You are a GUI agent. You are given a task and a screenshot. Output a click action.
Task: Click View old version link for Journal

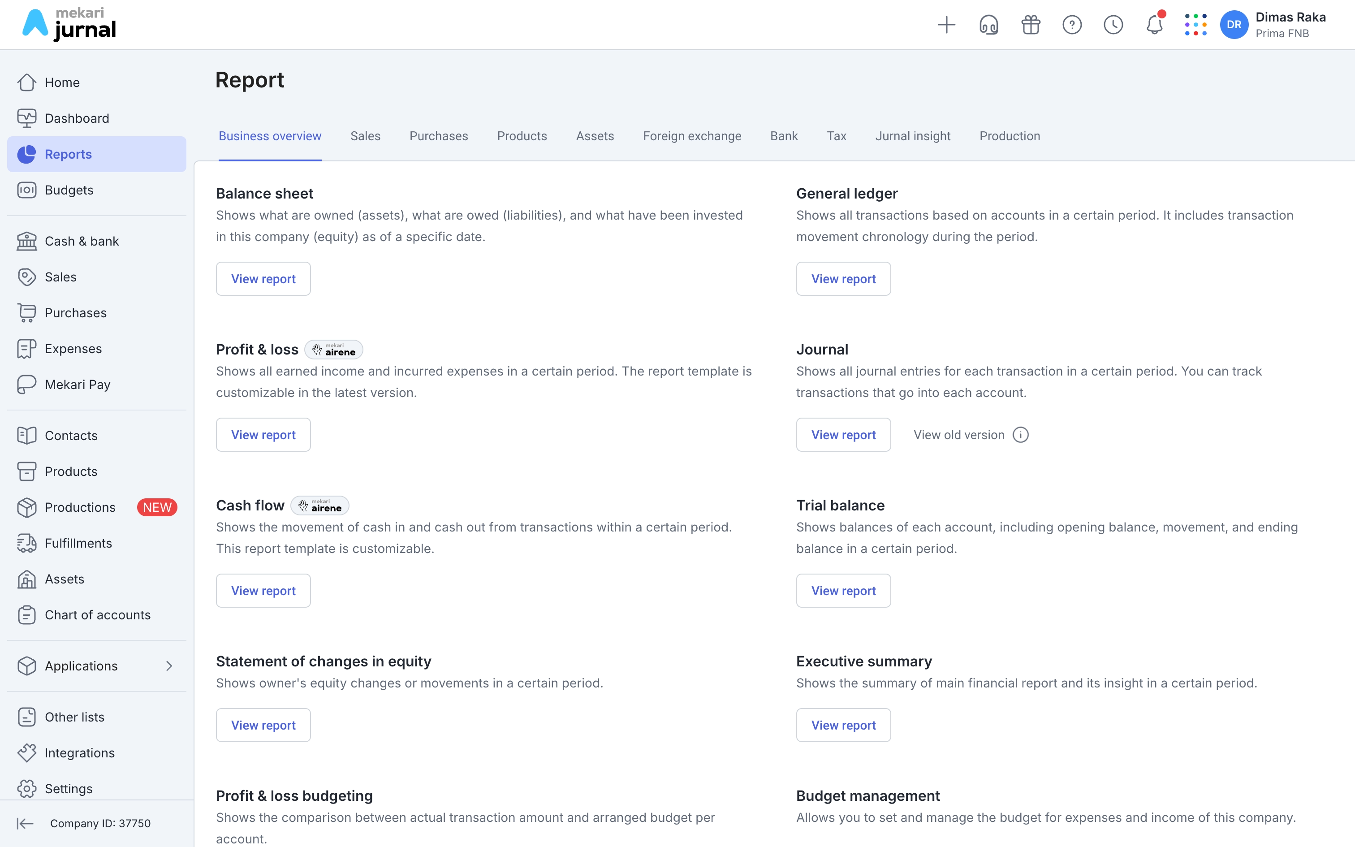[x=958, y=435]
